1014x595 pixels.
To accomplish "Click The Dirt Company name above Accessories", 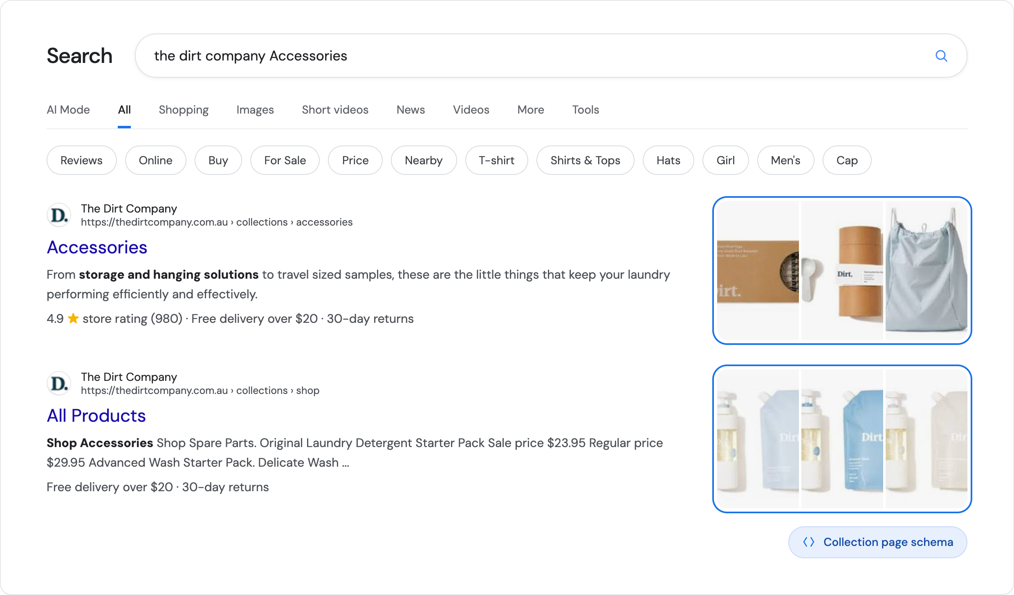I will [x=129, y=208].
